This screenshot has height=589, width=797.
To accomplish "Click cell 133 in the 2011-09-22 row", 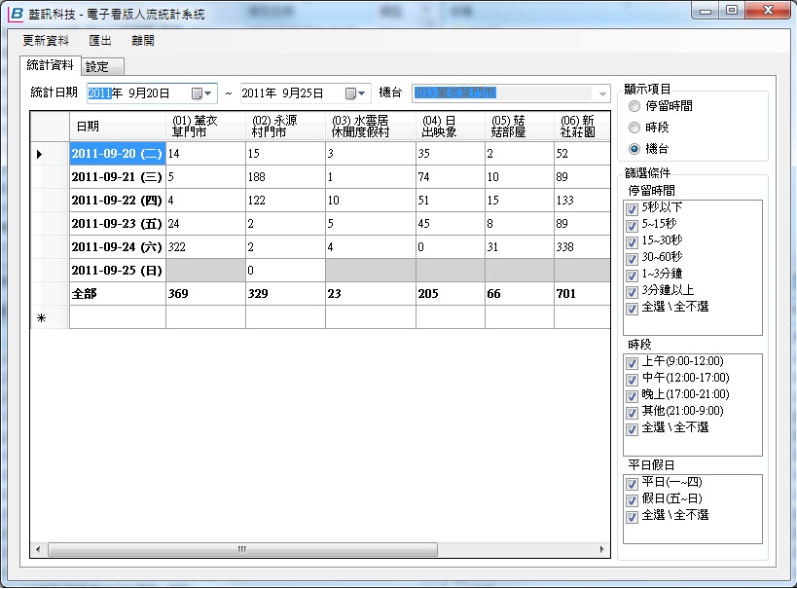I will click(x=582, y=201).
